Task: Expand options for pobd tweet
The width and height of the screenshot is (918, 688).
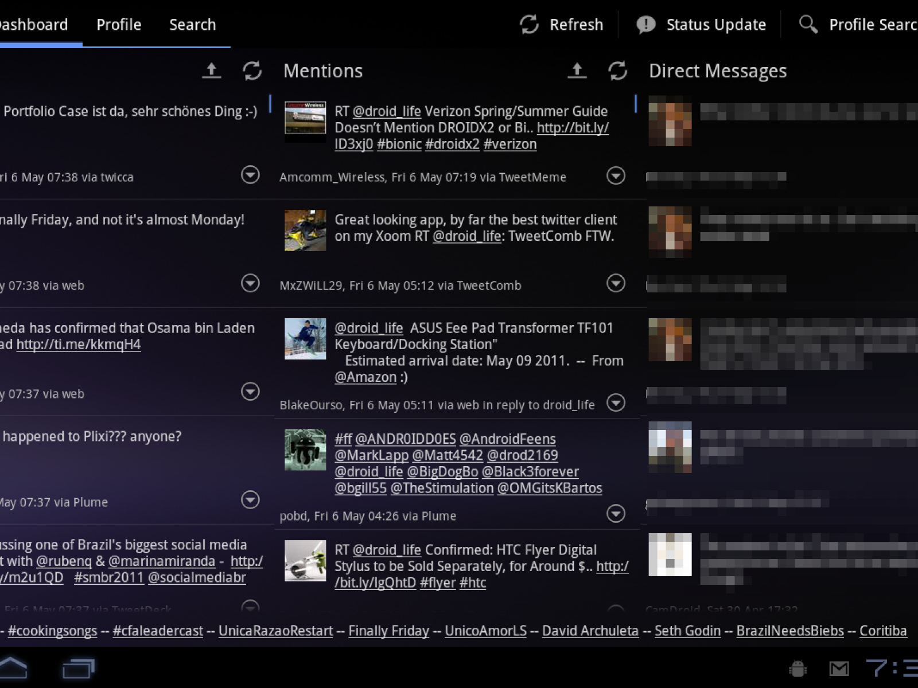Action: point(616,514)
